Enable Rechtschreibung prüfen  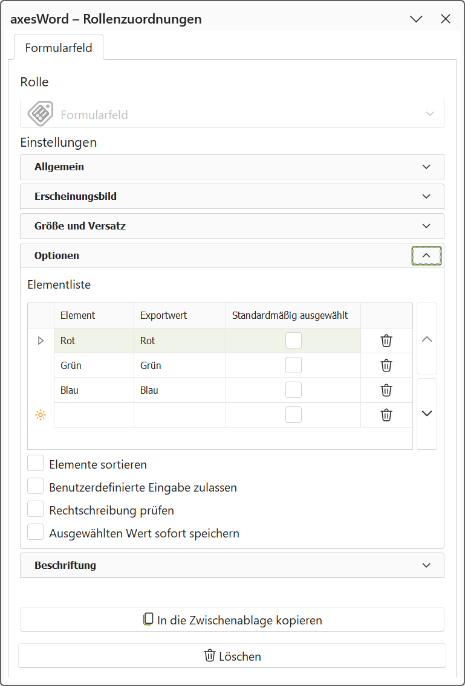[x=36, y=509]
